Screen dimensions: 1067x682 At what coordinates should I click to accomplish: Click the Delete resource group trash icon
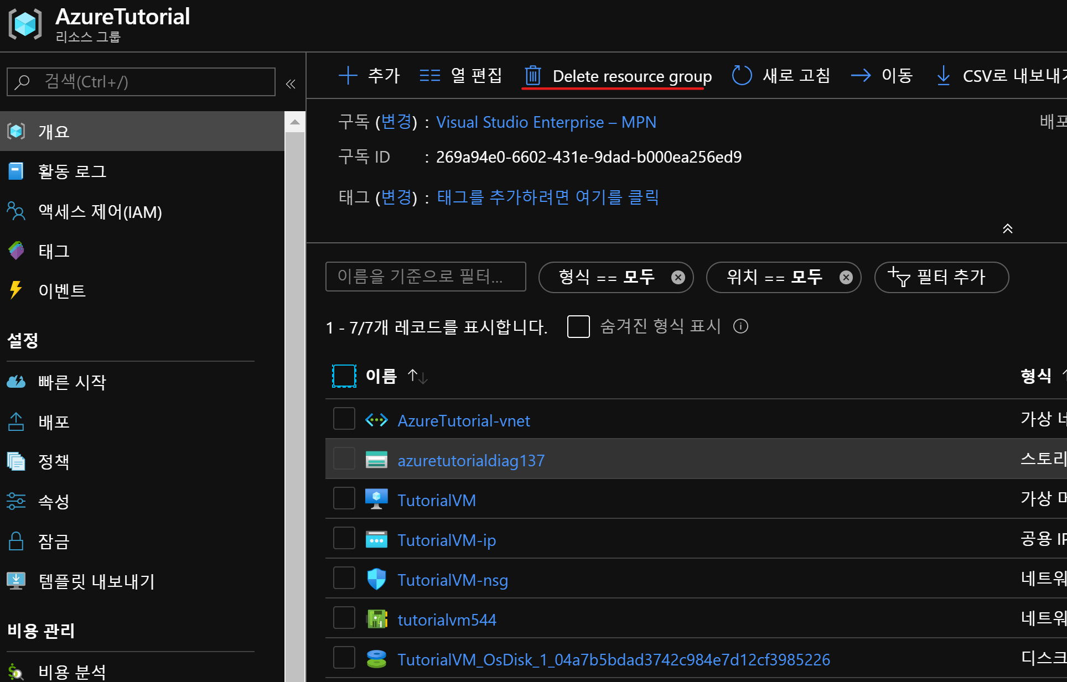(x=532, y=75)
